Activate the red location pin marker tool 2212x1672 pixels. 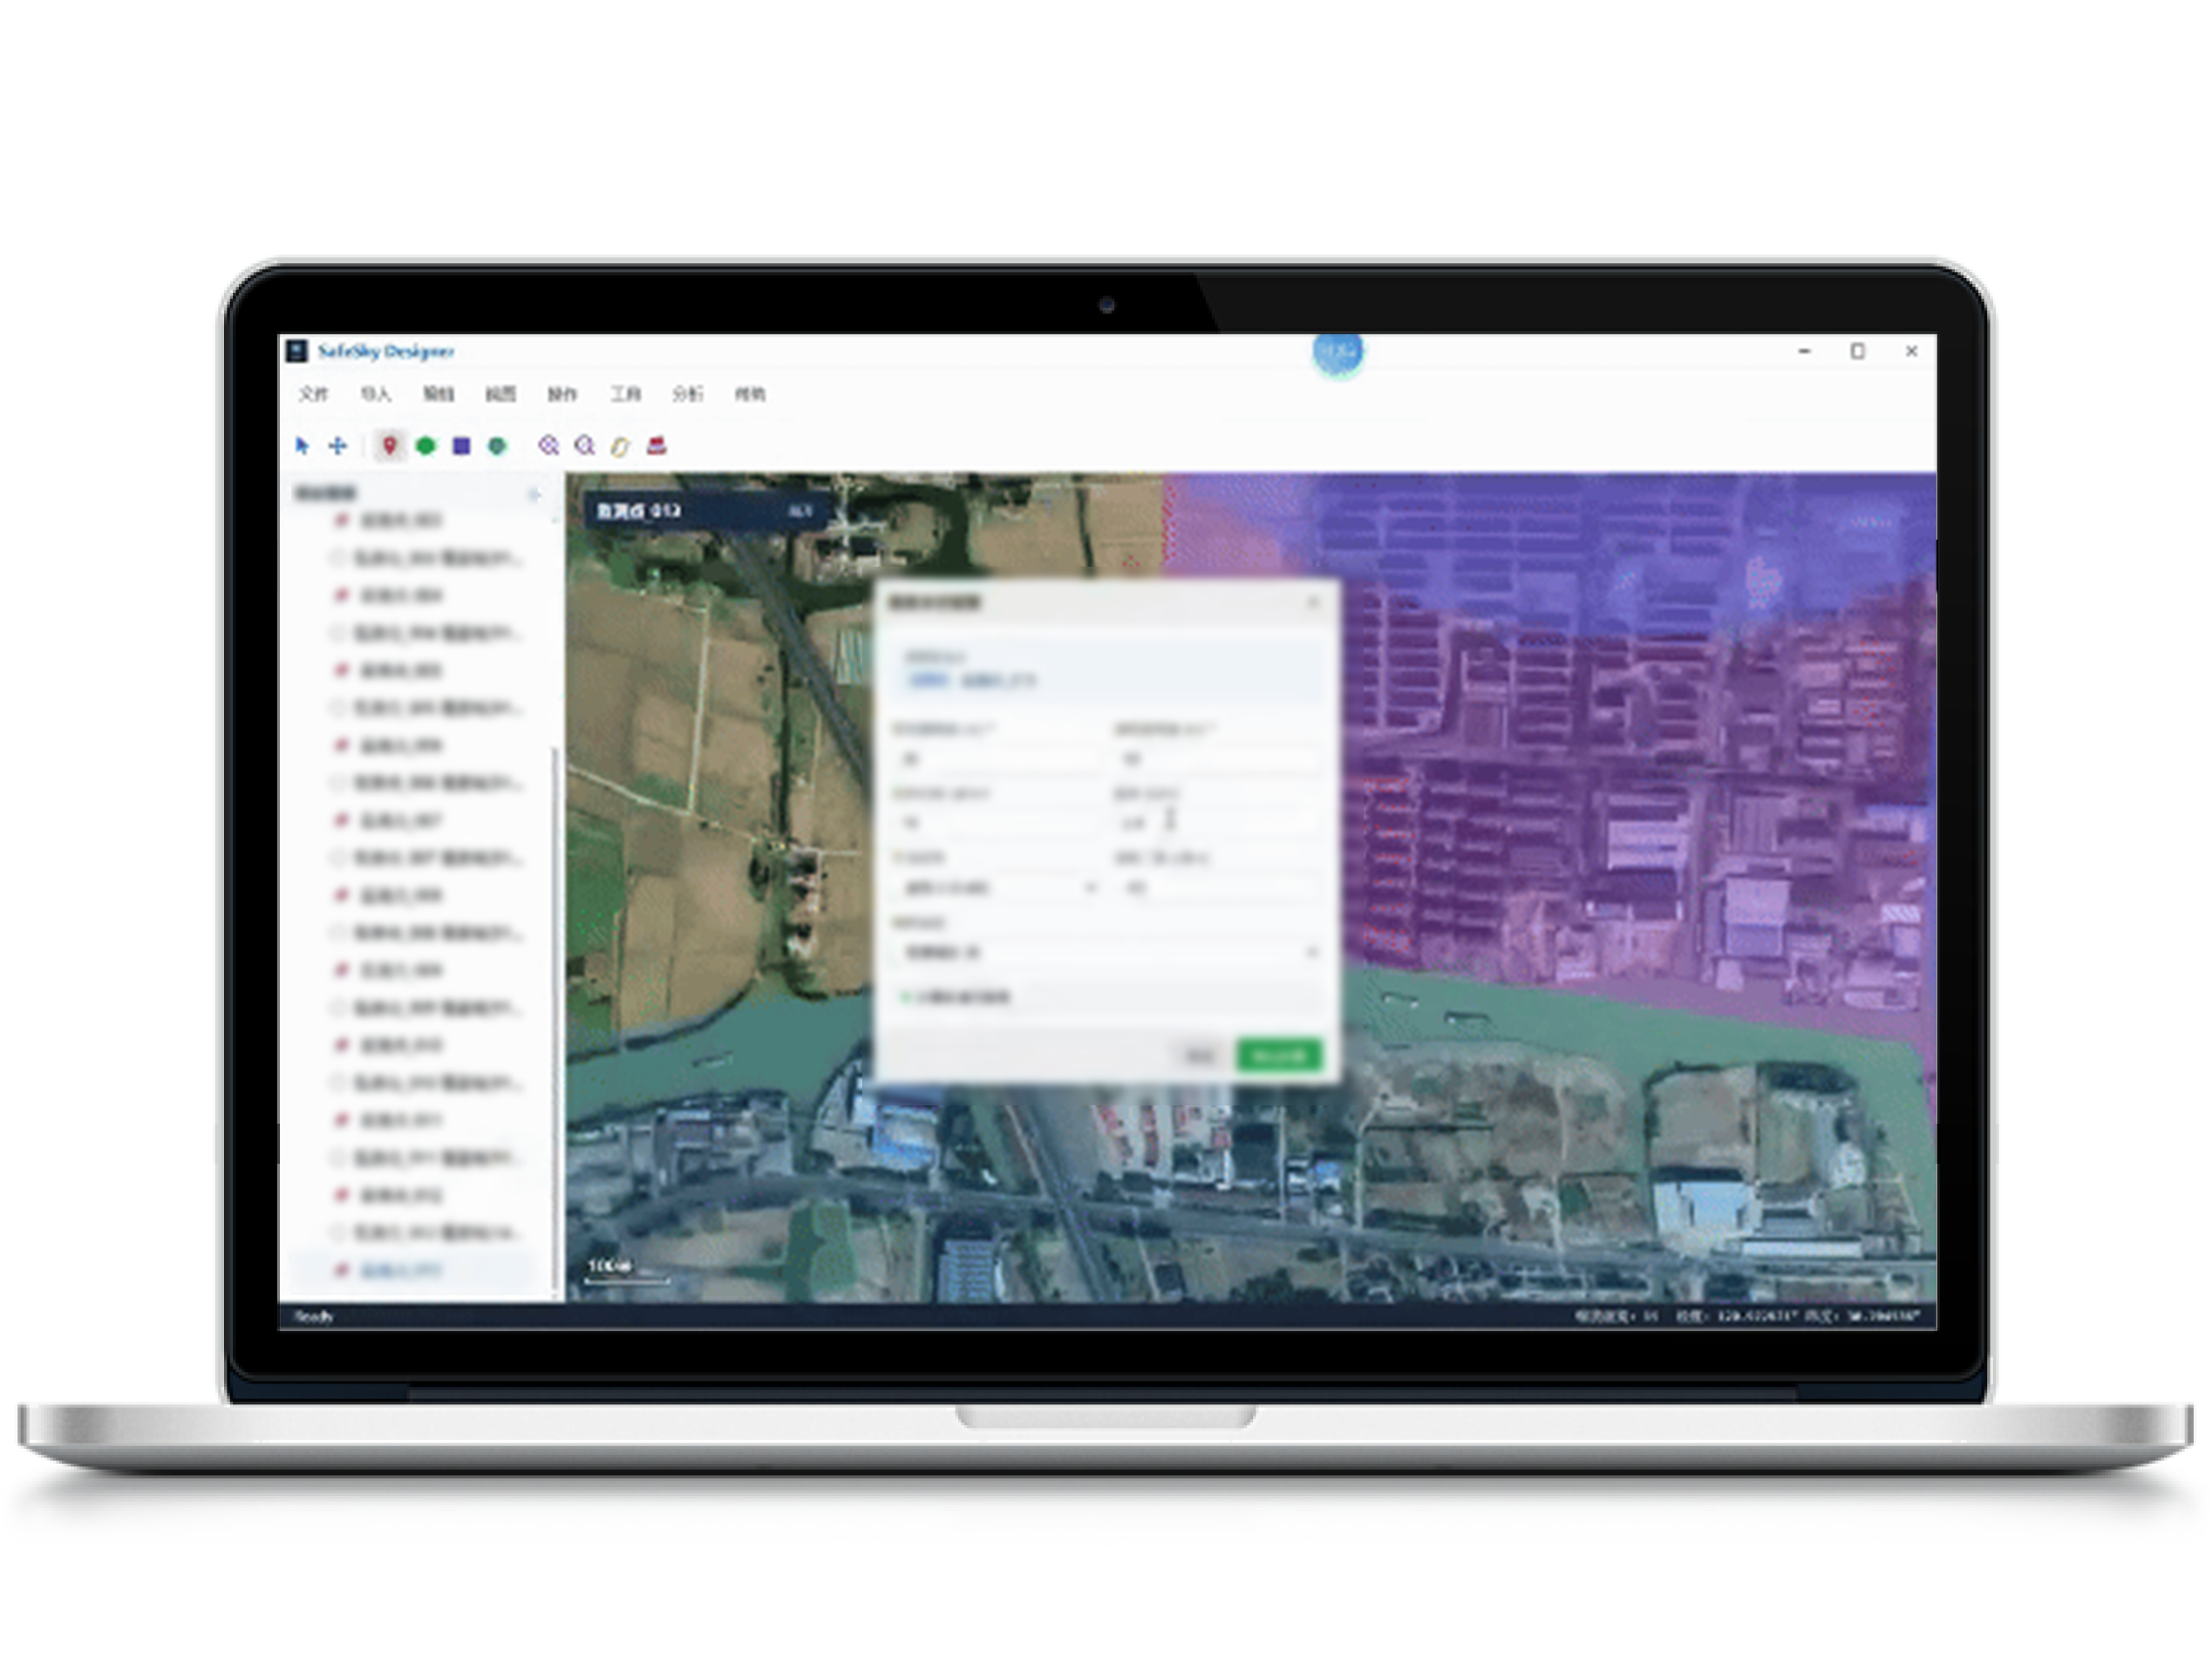(389, 446)
